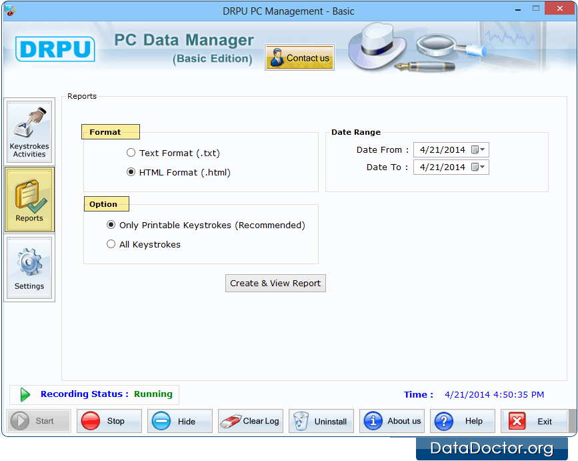Viewport: 578px width, 461px height.
Task: Select the Reports clipboard icon in sidebar
Action: click(x=29, y=199)
